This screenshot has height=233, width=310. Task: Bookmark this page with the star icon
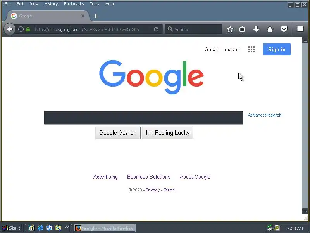tap(230, 30)
